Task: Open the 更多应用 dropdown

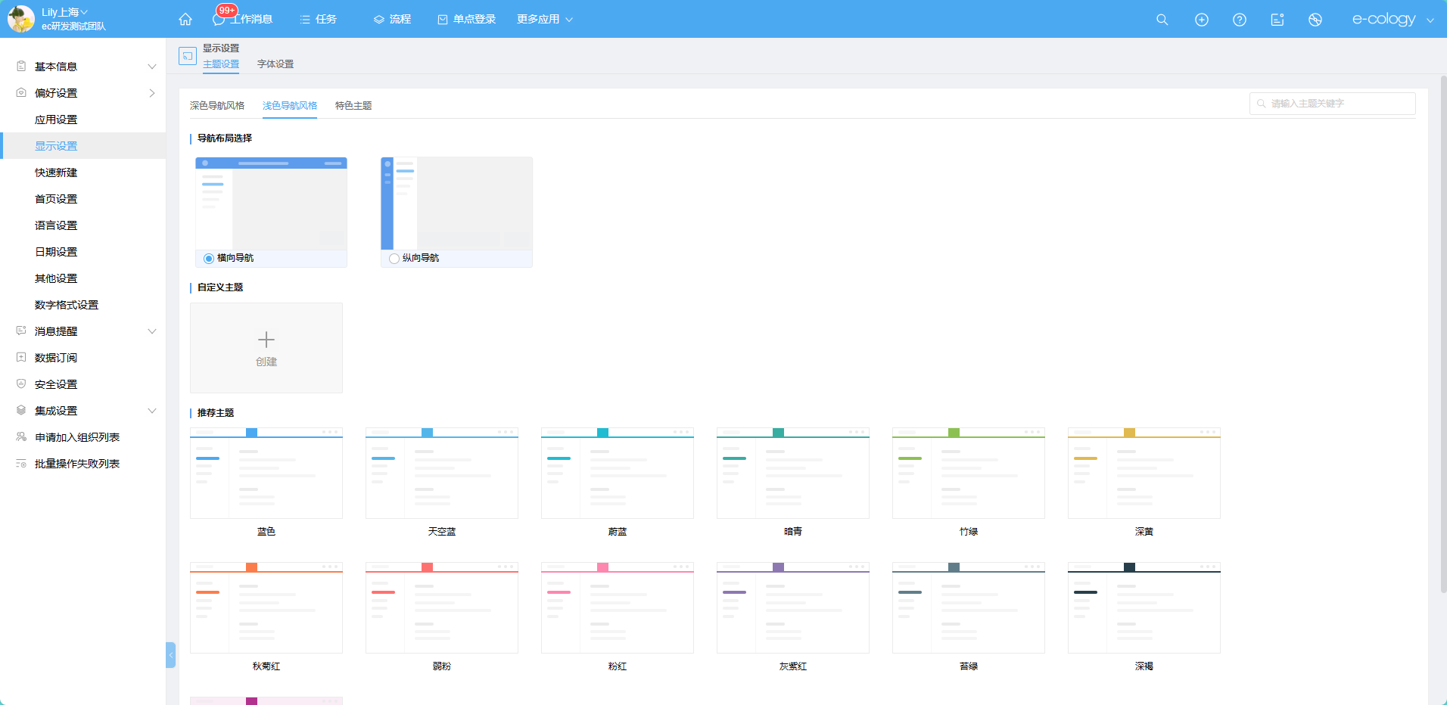Action: click(545, 20)
